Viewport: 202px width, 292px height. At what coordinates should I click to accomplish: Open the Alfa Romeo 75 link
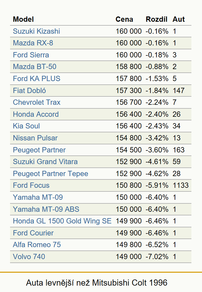coord(37,245)
